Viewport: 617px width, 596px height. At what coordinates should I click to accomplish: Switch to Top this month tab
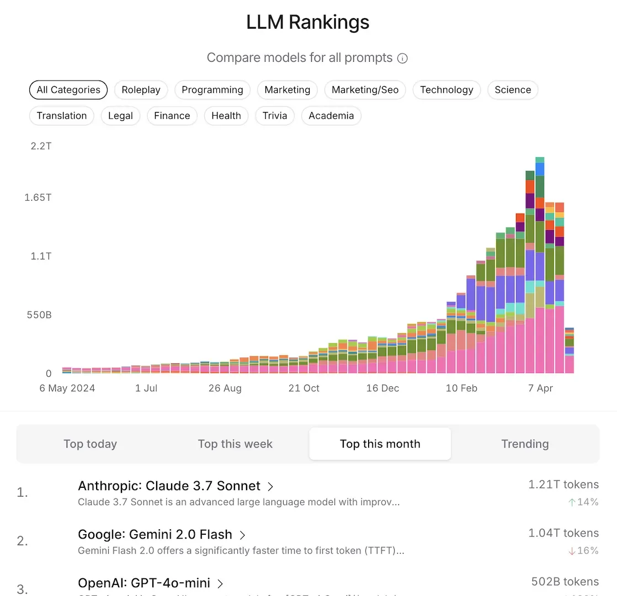click(380, 444)
